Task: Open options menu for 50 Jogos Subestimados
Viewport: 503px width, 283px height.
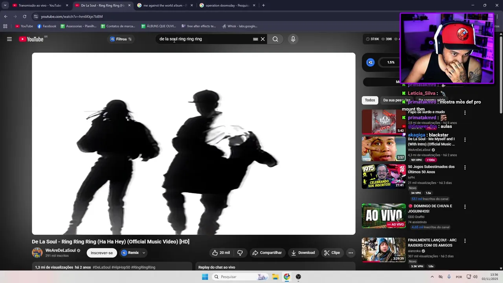Action: coord(465,167)
